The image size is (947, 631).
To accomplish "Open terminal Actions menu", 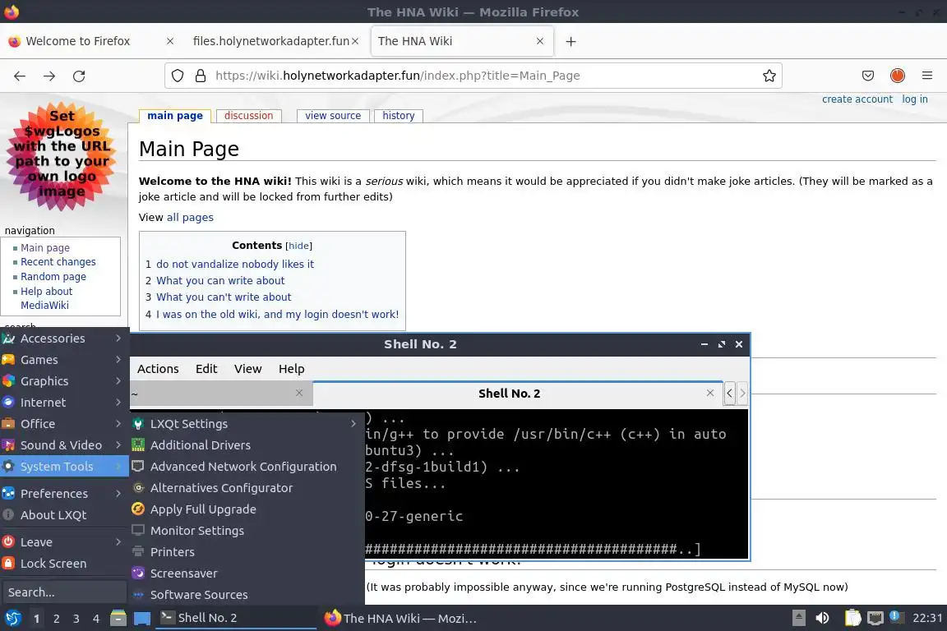I will [158, 369].
